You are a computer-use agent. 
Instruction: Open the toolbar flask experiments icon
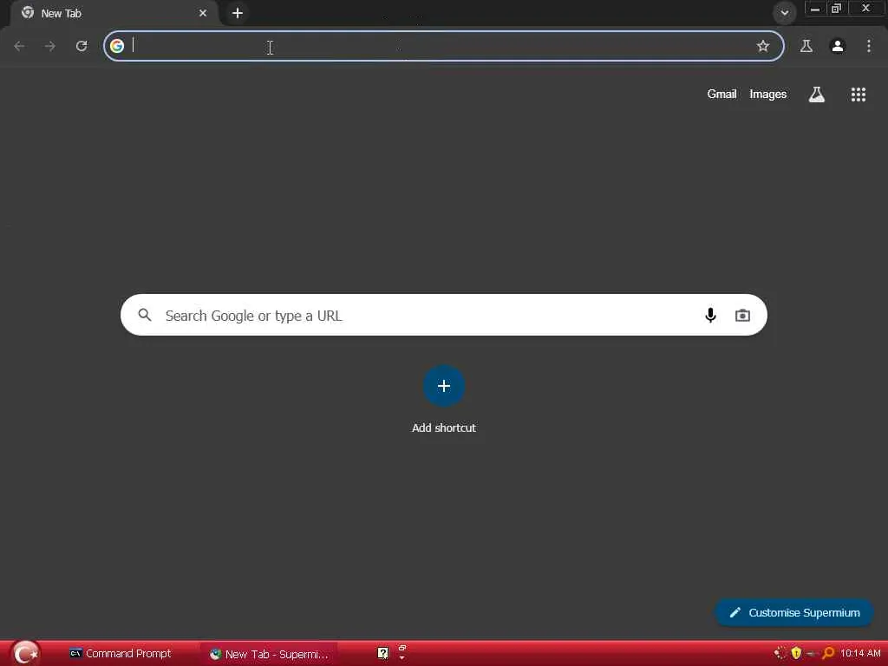click(x=806, y=46)
